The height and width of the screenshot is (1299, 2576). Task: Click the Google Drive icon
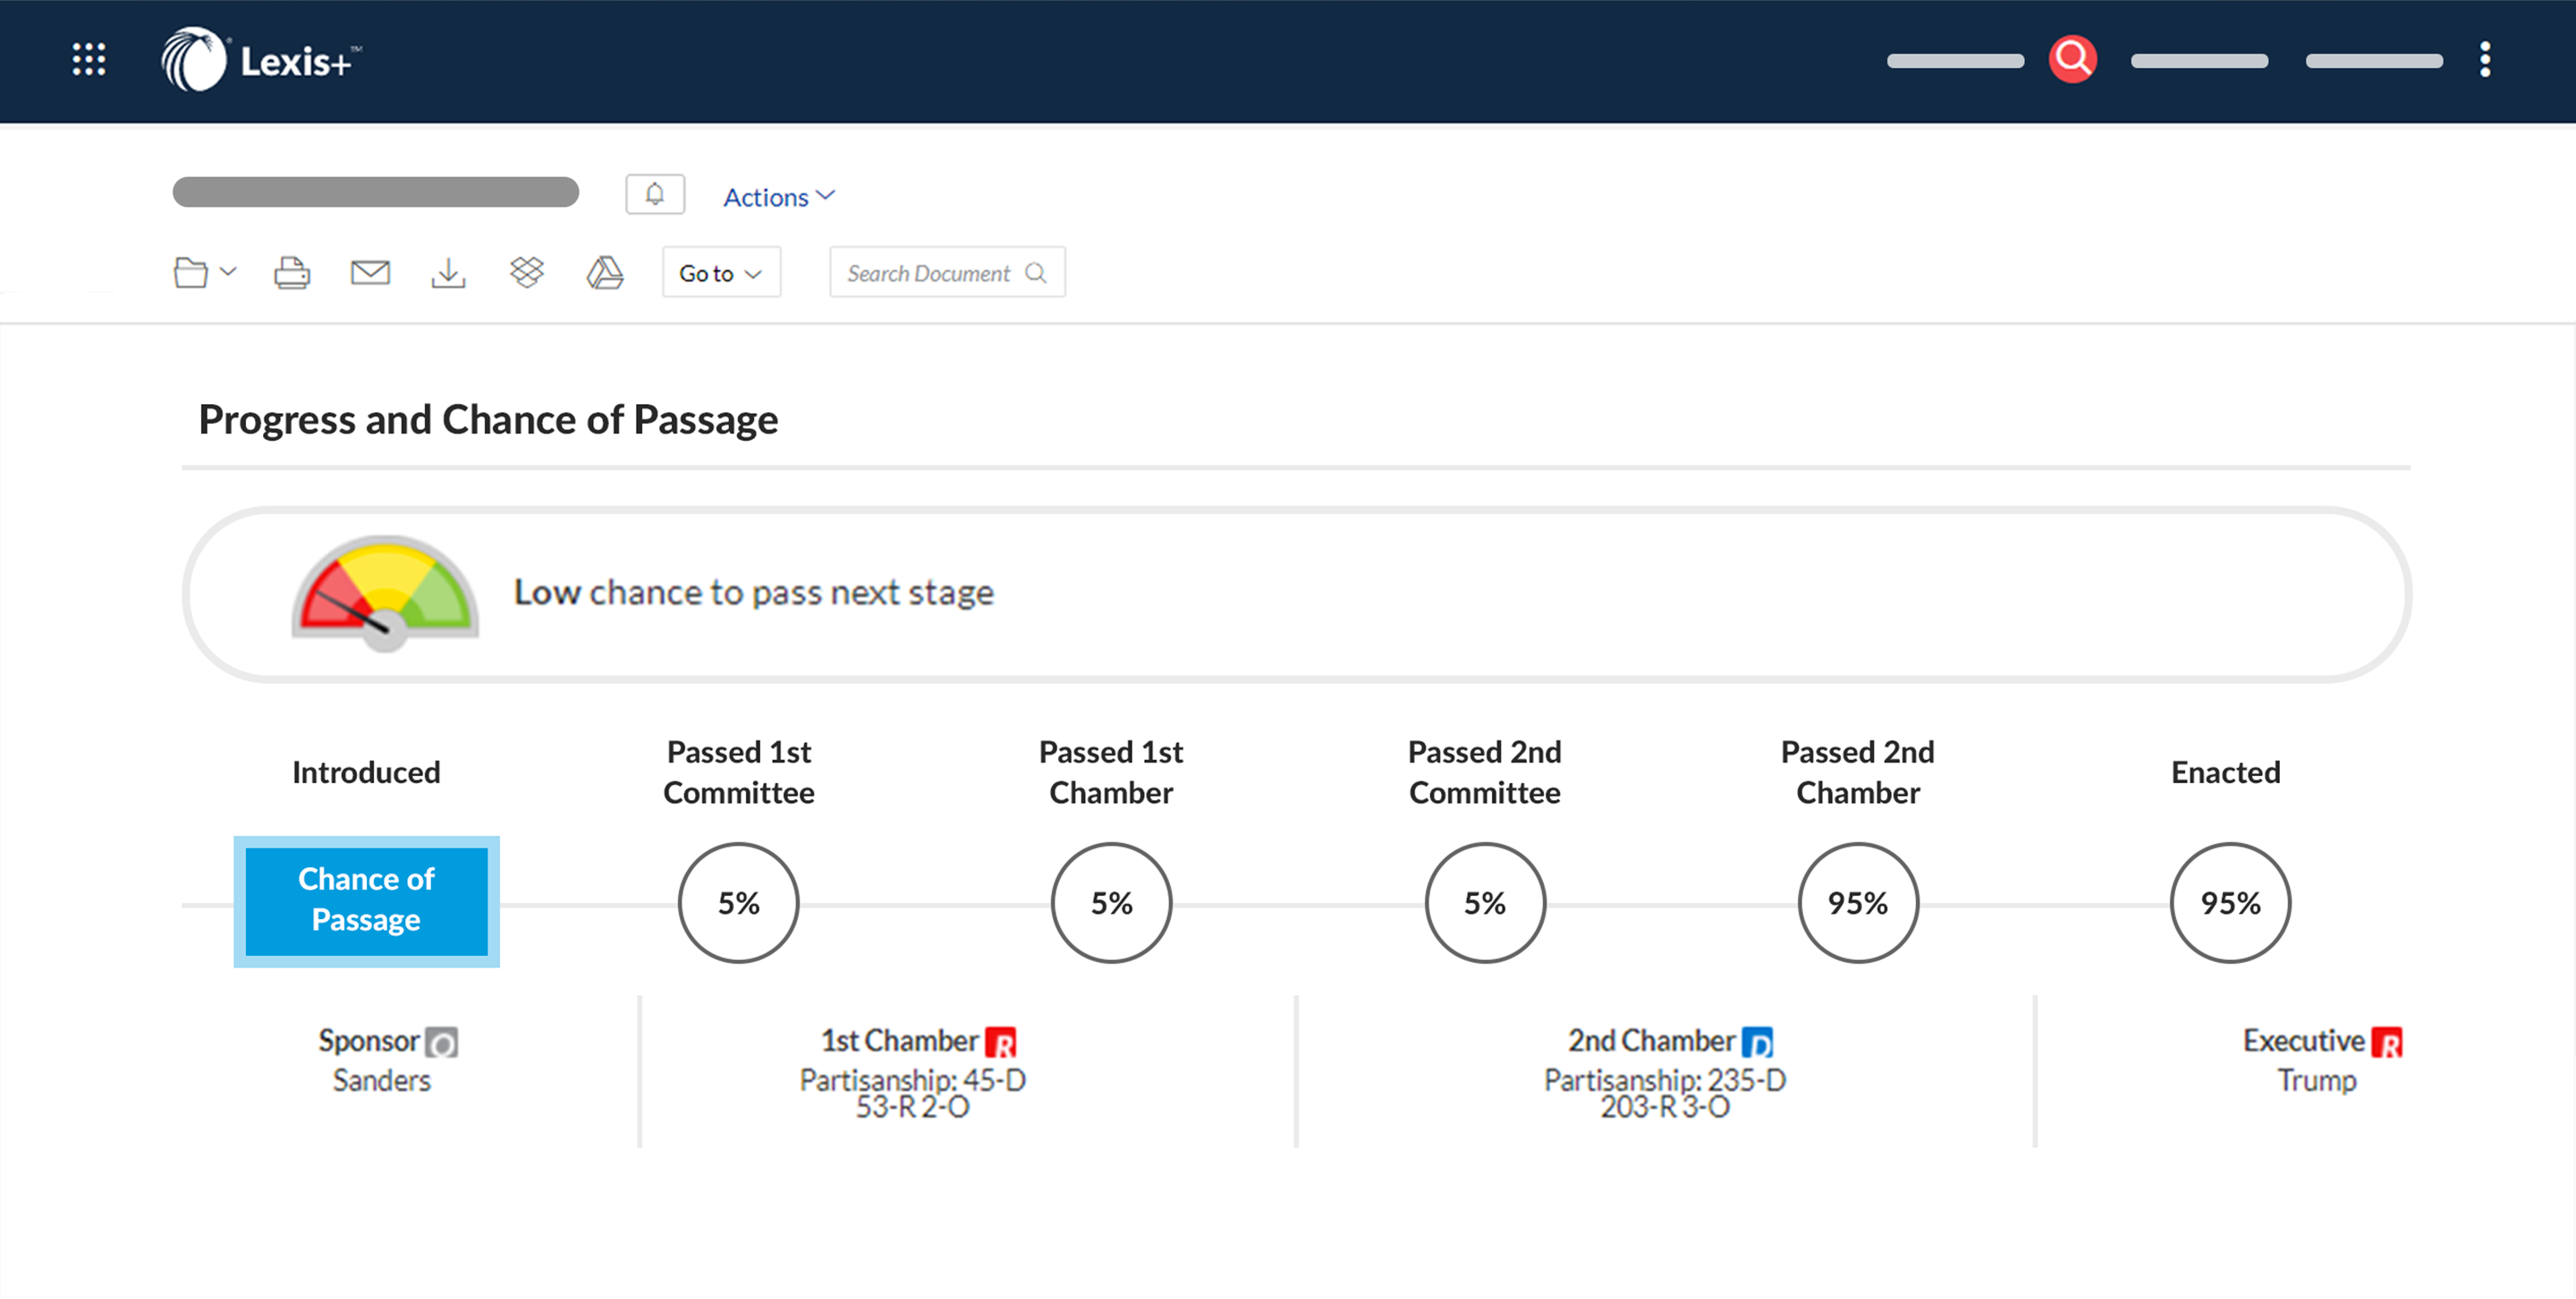coord(605,272)
